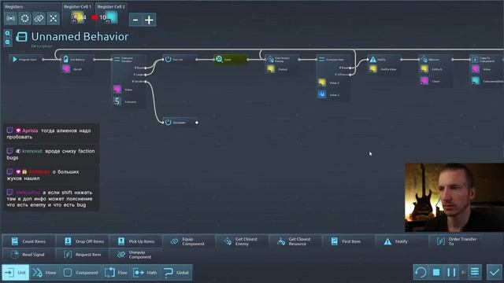The width and height of the screenshot is (504, 283).
Task: Add Request Item instruction
Action: coord(82,255)
